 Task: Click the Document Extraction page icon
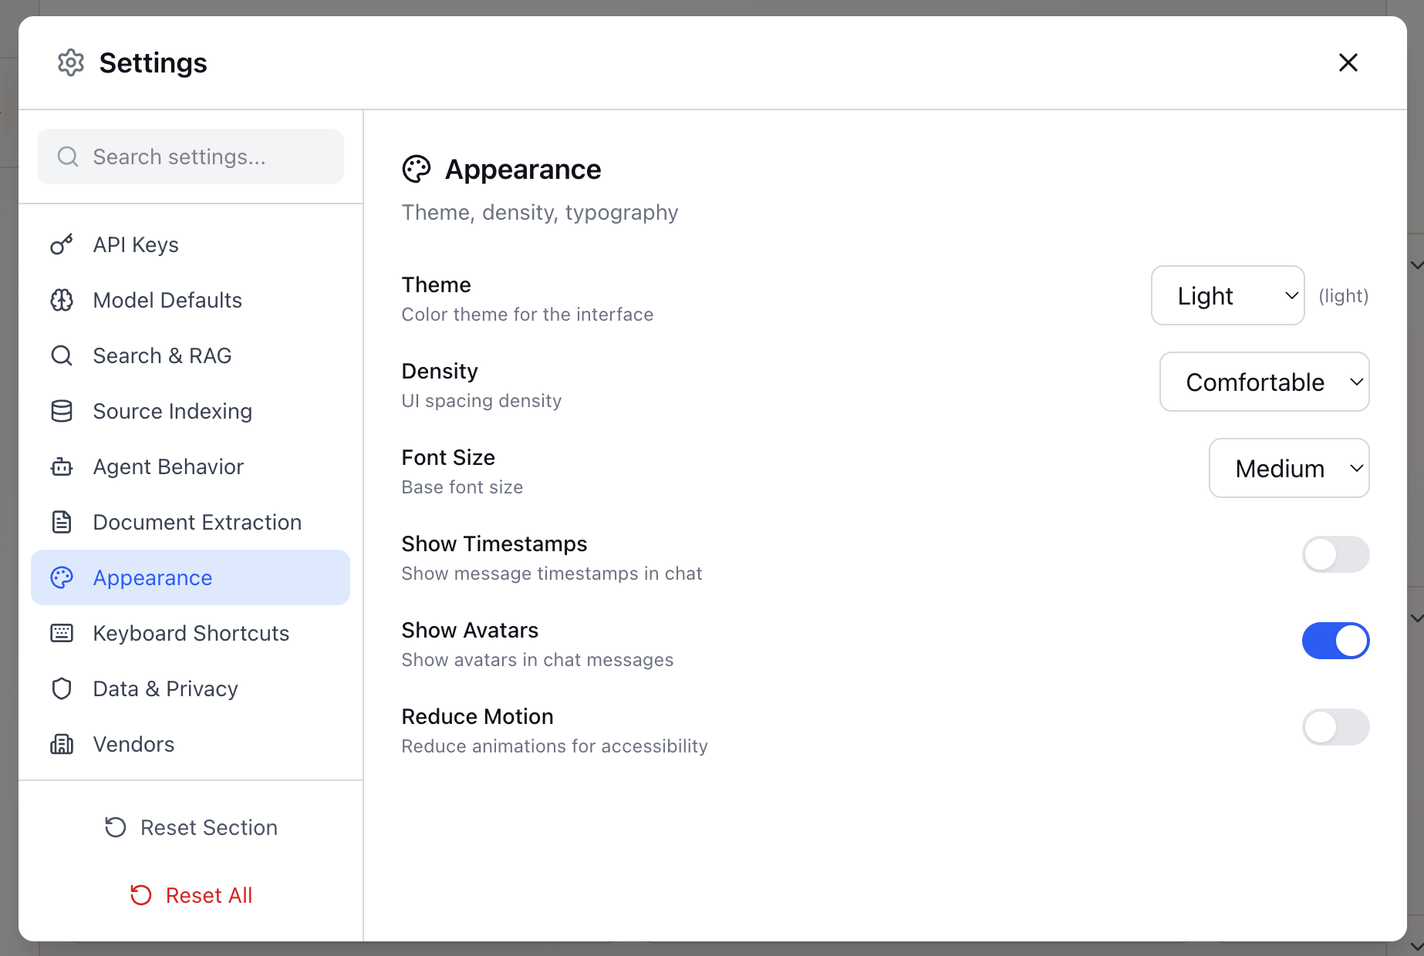(x=62, y=522)
